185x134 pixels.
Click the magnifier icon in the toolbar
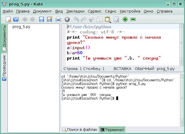point(116,19)
